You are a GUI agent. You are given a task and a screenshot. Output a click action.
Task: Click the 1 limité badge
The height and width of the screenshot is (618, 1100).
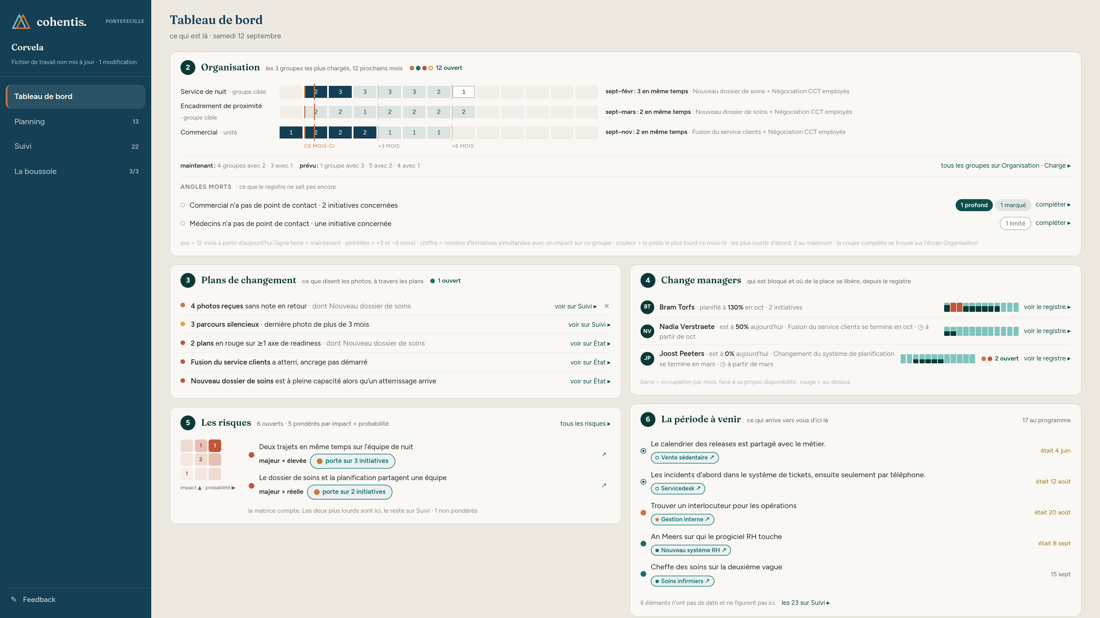point(1015,223)
